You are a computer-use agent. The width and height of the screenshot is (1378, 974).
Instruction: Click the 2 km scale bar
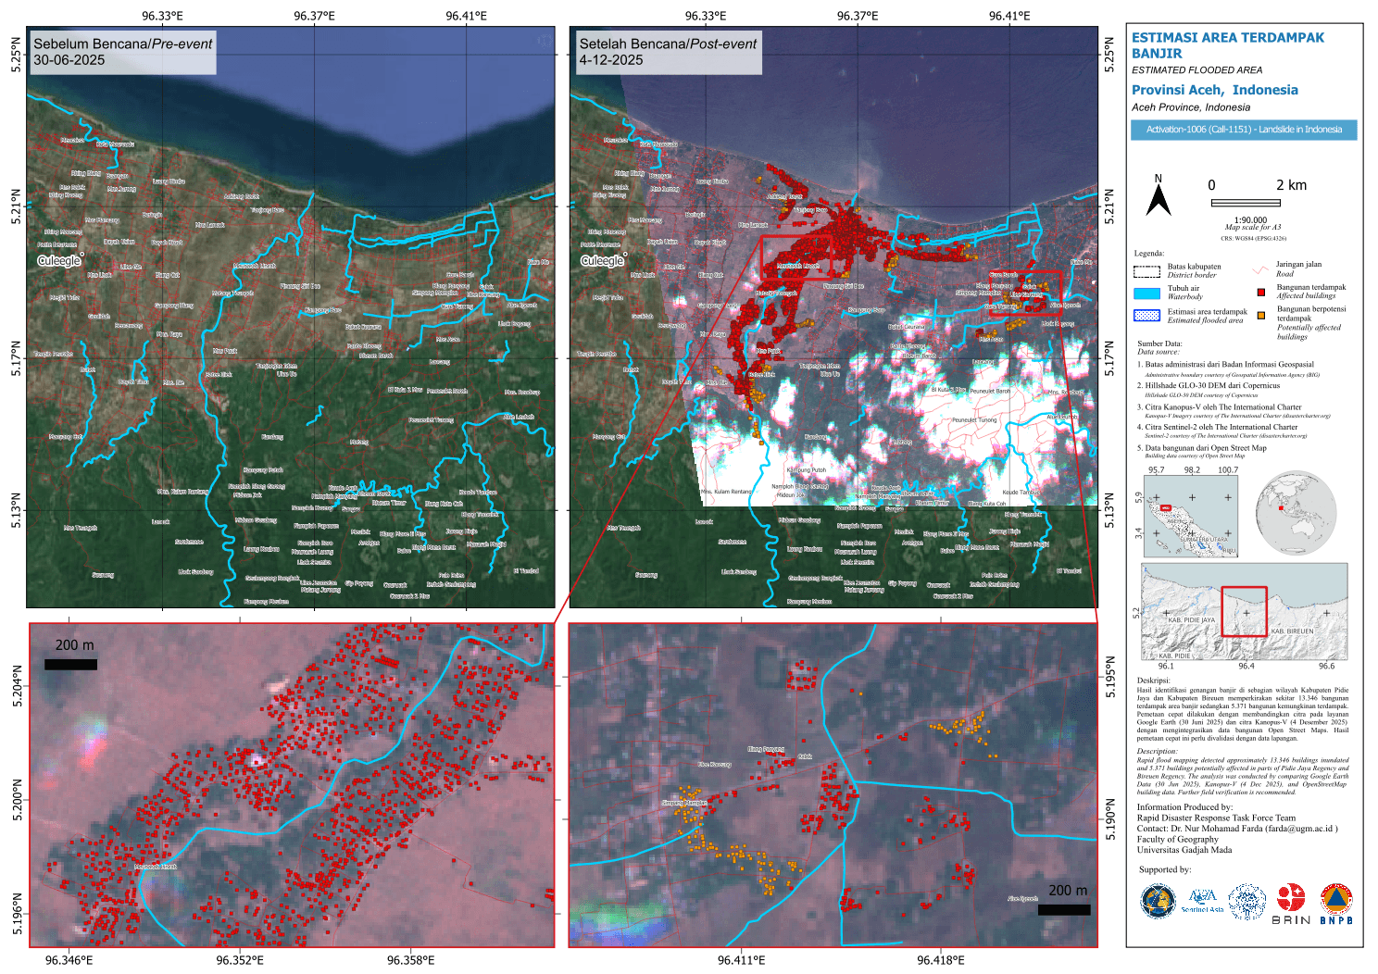[1245, 202]
